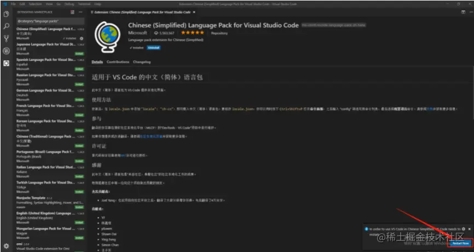Click the Restart Now button

pyautogui.click(x=460, y=243)
